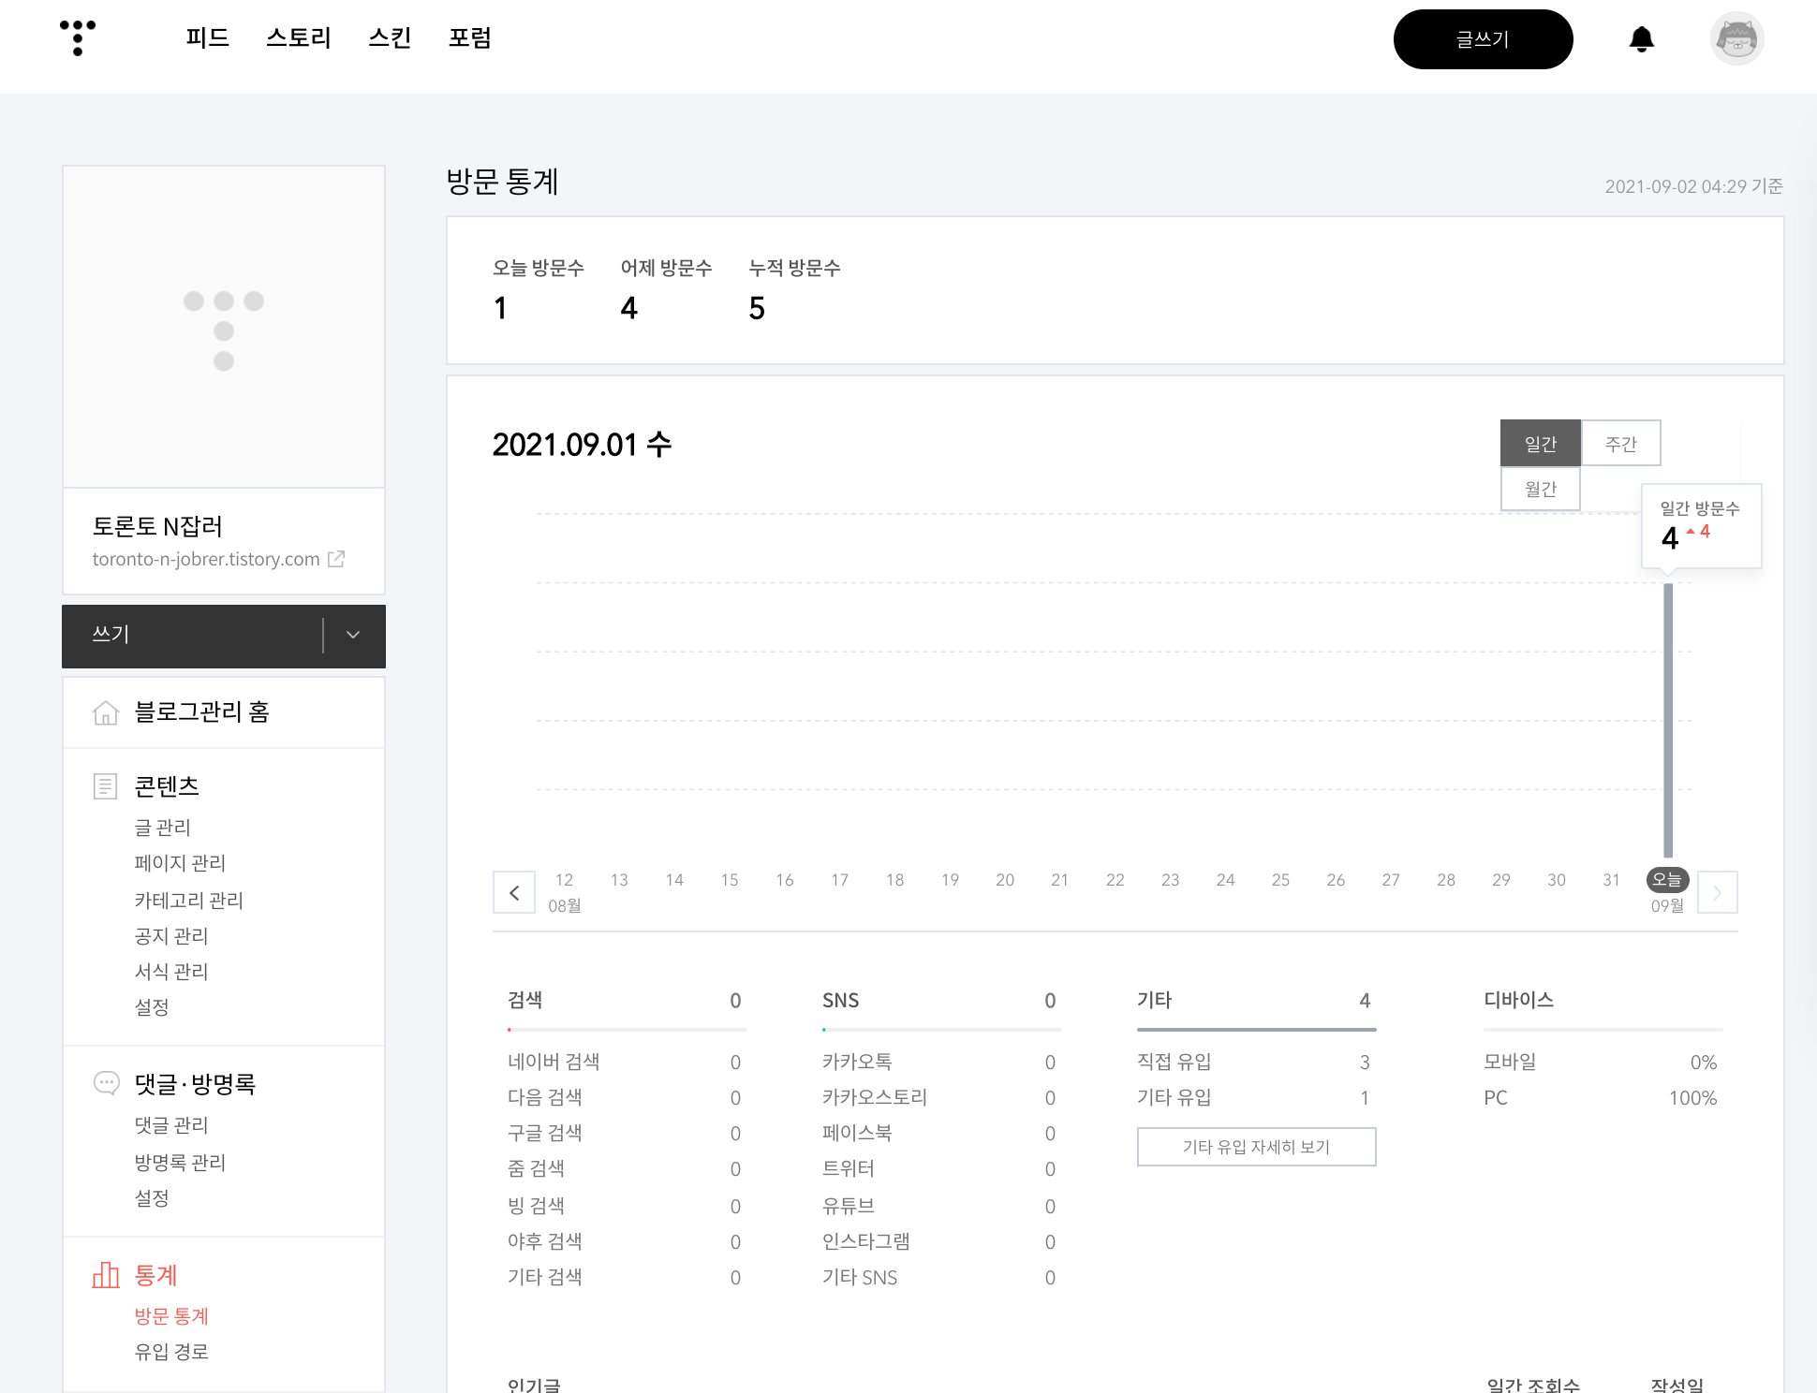Go to previous dates with left chevron
This screenshot has height=1393, width=1817.
point(514,892)
